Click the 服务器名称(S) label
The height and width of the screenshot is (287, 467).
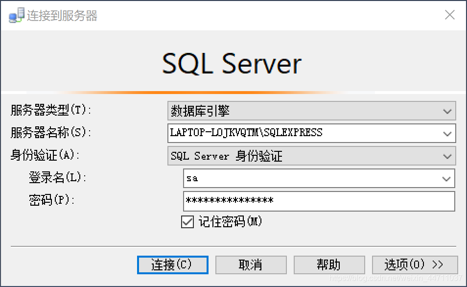50,132
